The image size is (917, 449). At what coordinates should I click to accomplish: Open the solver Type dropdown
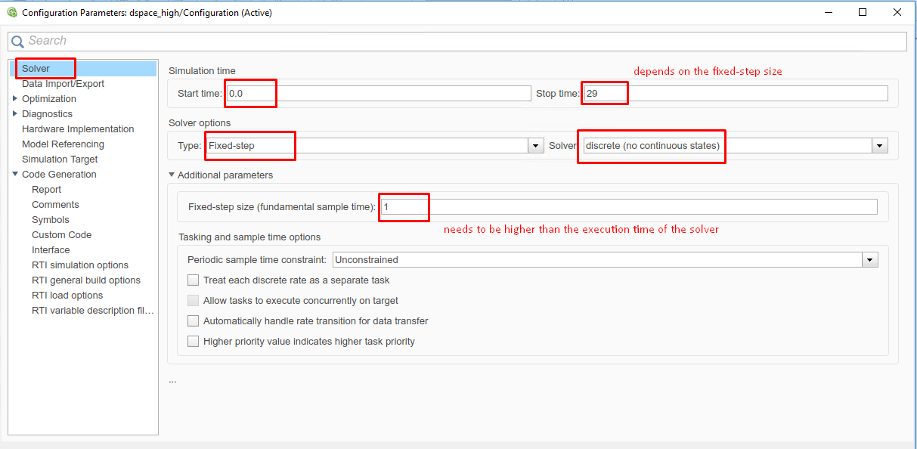tap(536, 146)
